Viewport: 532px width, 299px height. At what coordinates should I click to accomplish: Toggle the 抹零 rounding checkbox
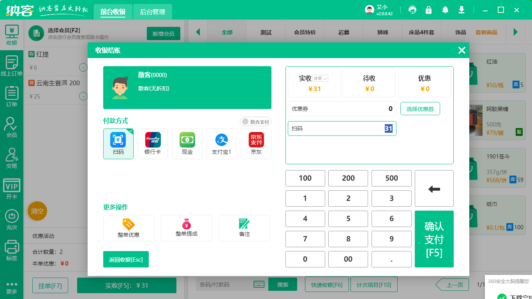[325, 78]
